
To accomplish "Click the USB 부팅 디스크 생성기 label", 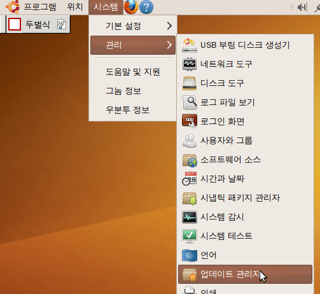I will pyautogui.click(x=245, y=45).
